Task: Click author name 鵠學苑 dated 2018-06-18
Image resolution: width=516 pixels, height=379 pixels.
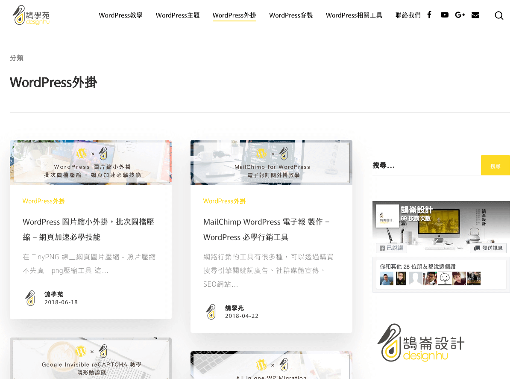Action: 54,294
